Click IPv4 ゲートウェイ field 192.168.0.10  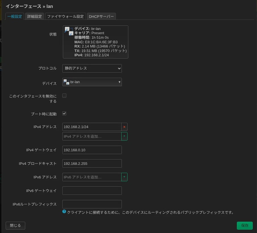(x=92, y=150)
